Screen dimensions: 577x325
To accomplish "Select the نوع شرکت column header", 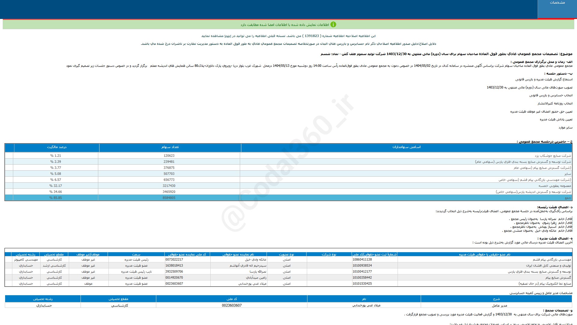I will pos(329,255).
